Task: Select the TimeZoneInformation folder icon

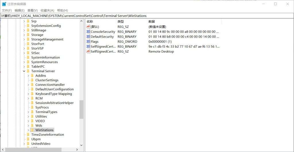Action: [28, 135]
